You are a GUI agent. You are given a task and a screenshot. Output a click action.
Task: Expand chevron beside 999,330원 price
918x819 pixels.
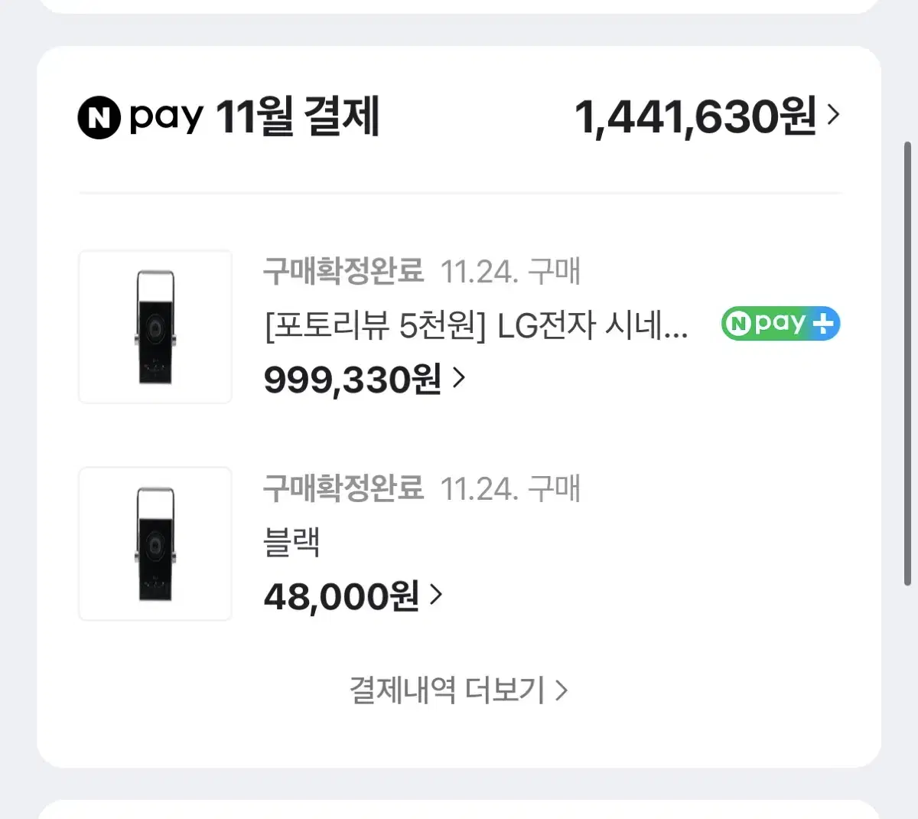(x=459, y=377)
